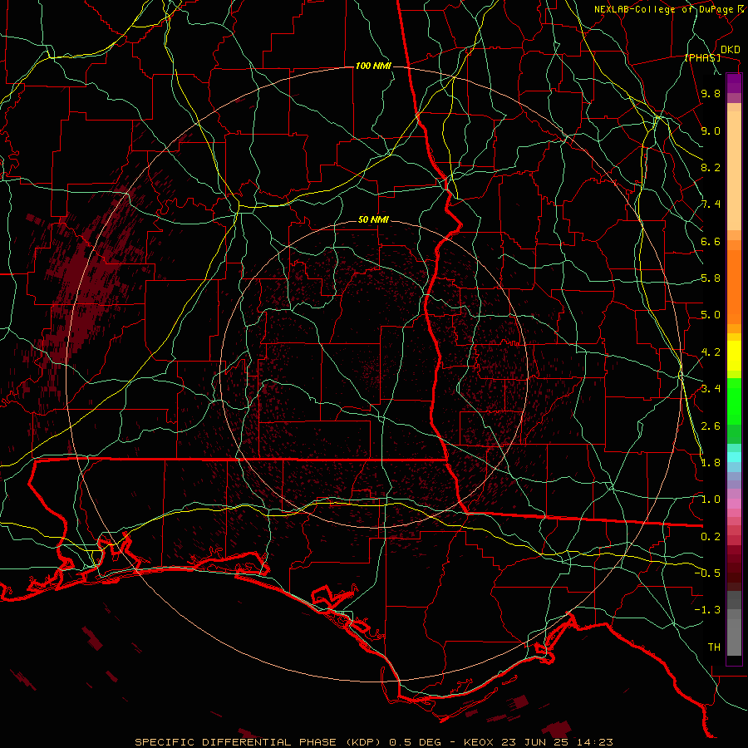
Task: Click the bright green color bar segment
Action: [734, 401]
